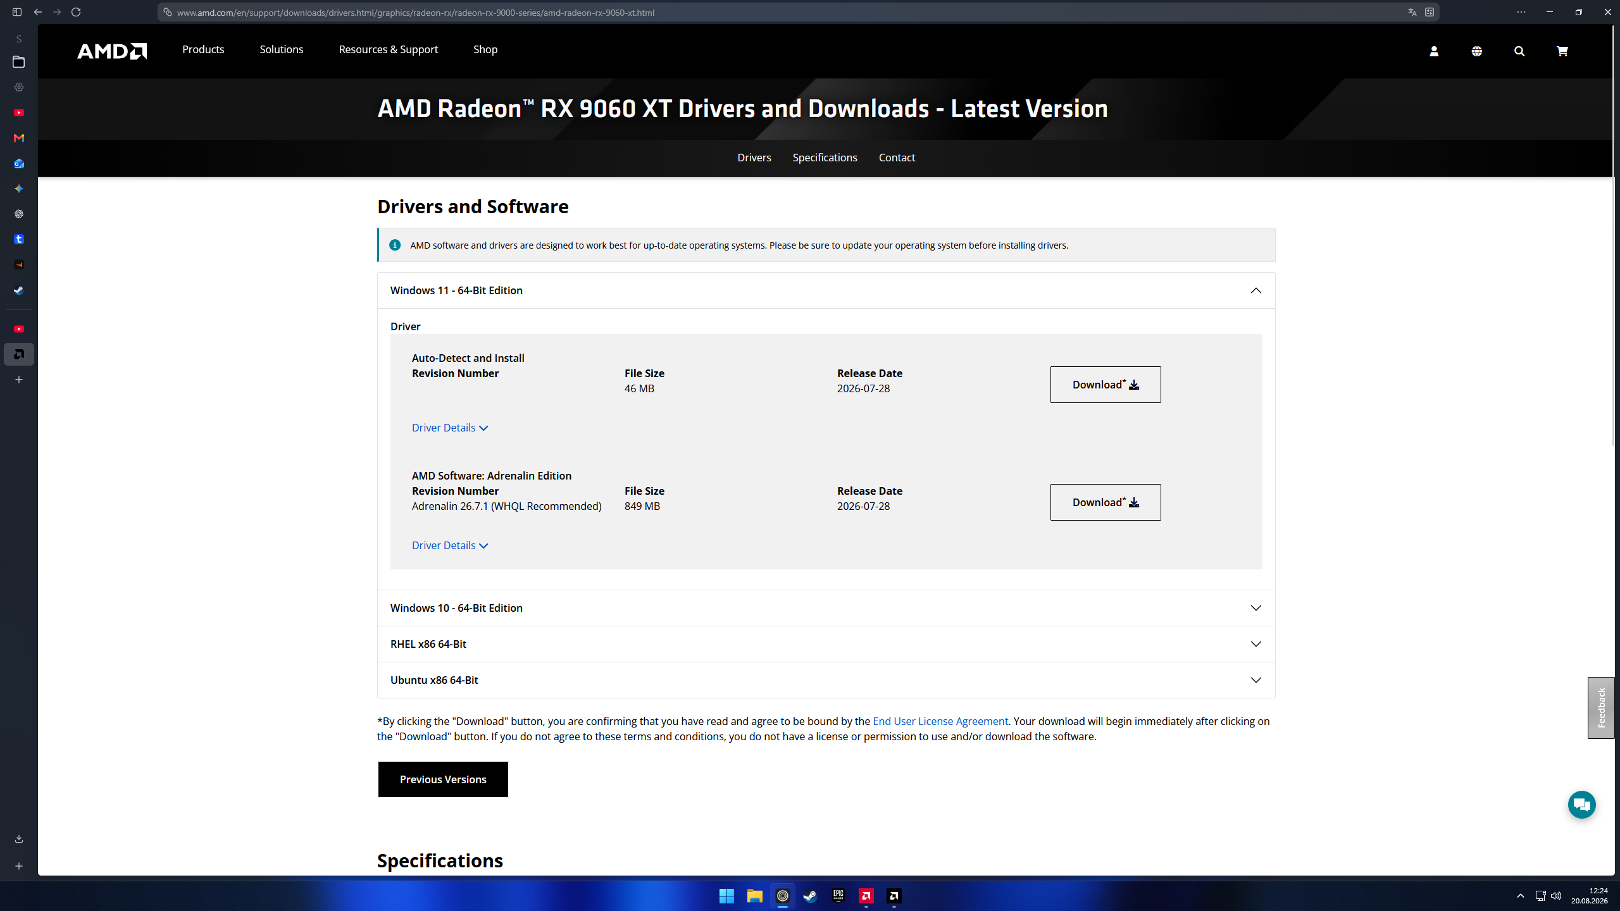Viewport: 1620px width, 911px height.
Task: Open the YouTube pinned tab above Gmail
Action: pyautogui.click(x=19, y=113)
